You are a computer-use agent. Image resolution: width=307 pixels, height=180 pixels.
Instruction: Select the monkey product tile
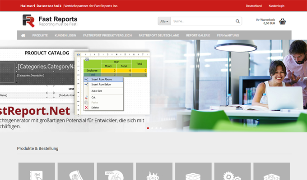(x=154, y=172)
